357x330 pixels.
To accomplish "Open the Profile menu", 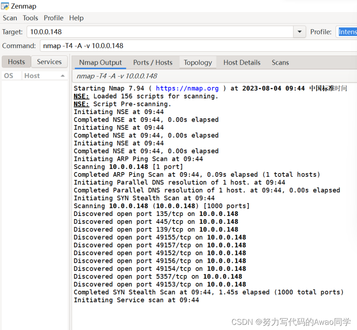I will [53, 18].
